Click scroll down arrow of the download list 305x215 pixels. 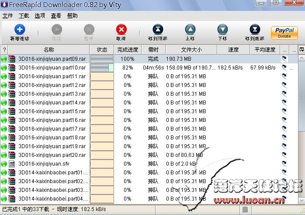(x=302, y=201)
